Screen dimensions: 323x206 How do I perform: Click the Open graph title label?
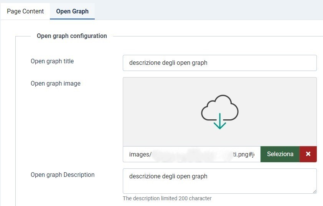pyautogui.click(x=52, y=61)
